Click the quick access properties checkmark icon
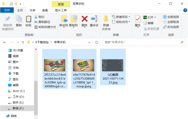The width and height of the screenshot is (188, 119). [x=11, y=4]
